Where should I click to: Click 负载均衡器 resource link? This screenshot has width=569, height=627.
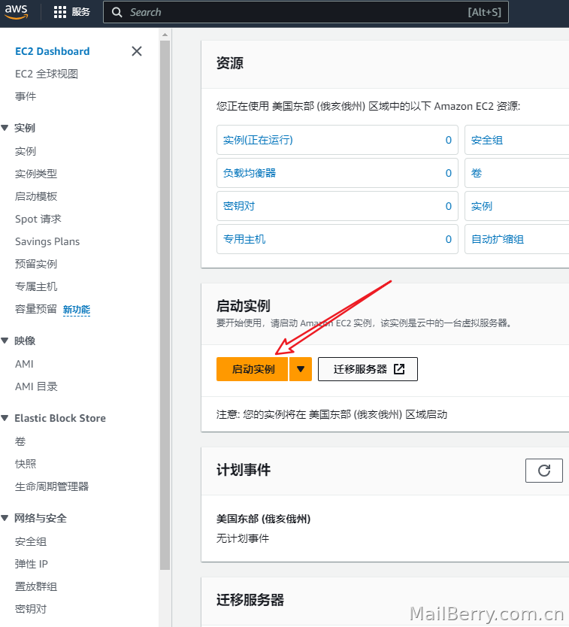(250, 173)
